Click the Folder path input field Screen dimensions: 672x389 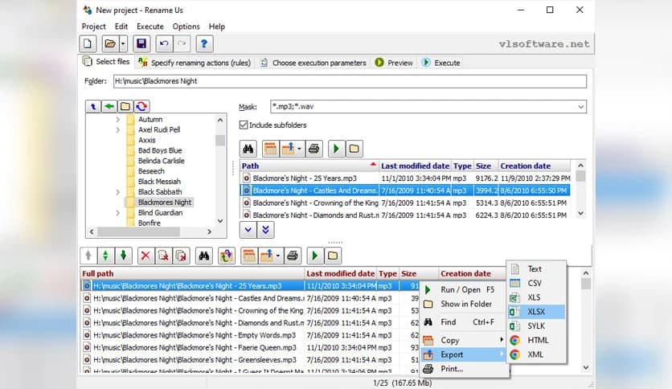[349, 81]
